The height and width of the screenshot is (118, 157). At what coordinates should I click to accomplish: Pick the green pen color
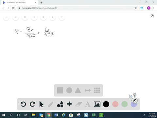point(124,104)
